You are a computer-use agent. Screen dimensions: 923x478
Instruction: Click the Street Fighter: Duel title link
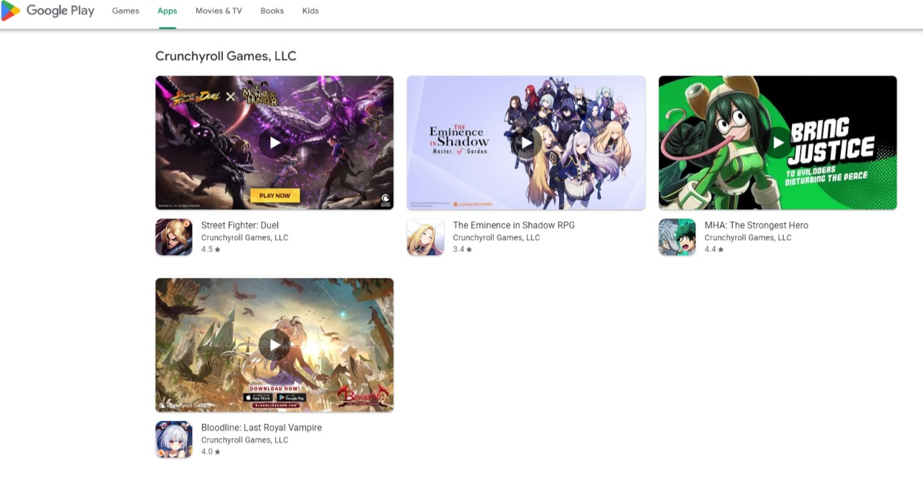pos(240,225)
